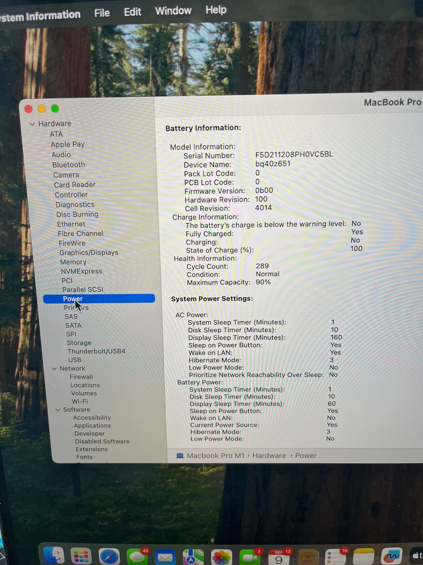The image size is (423, 565).
Task: Open the Help menu
Action: (216, 10)
